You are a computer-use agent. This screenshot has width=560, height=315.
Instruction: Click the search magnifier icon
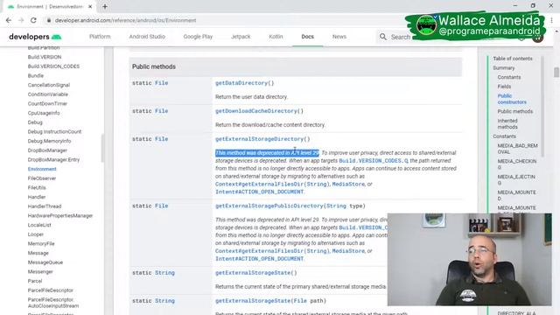click(383, 37)
